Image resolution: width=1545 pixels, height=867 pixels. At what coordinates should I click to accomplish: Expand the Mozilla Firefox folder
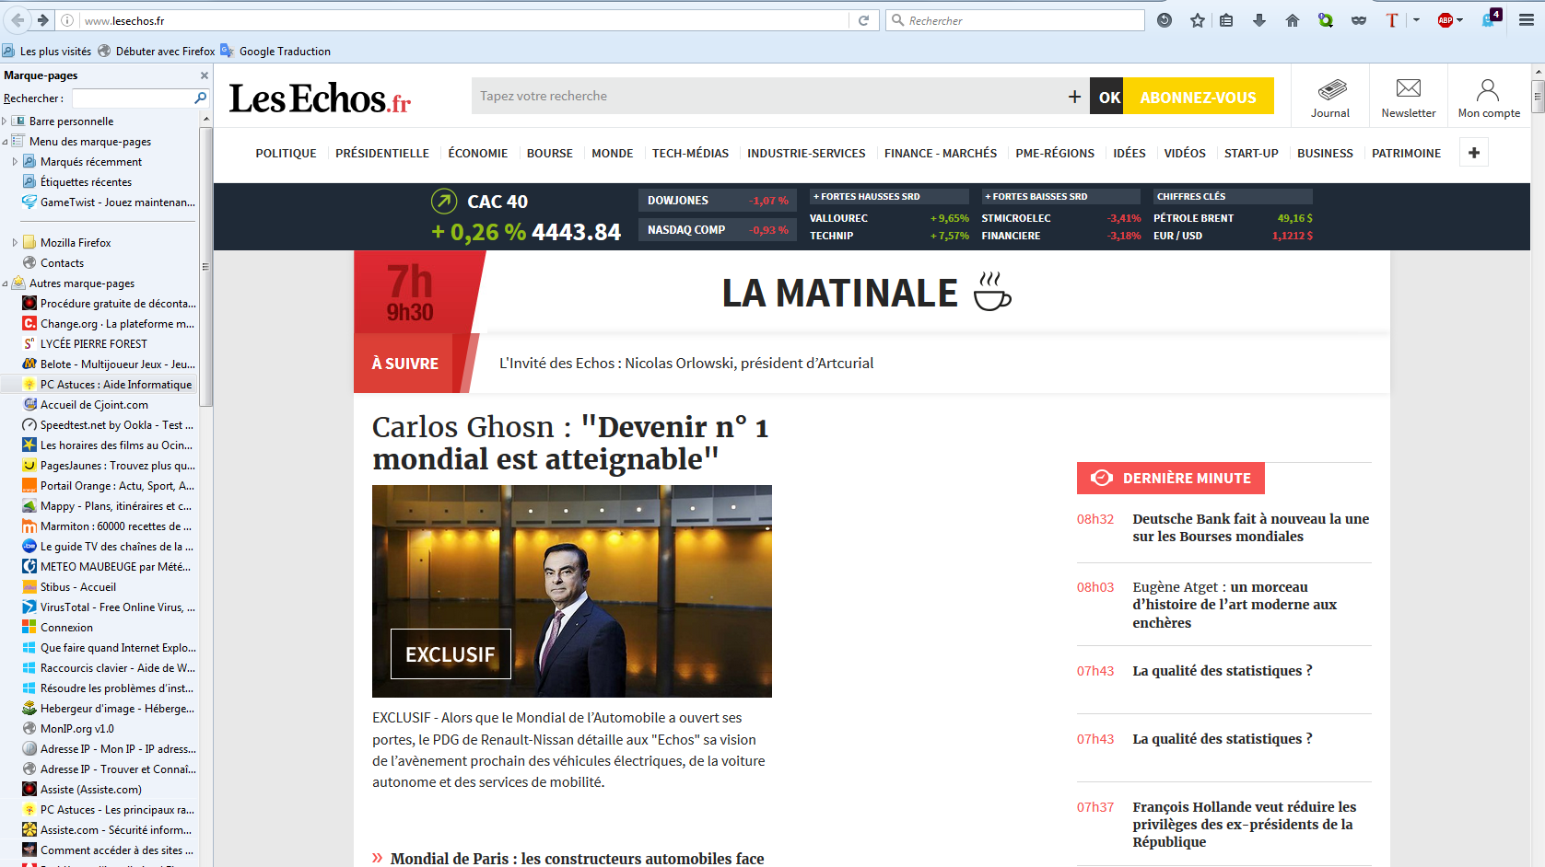click(x=16, y=243)
